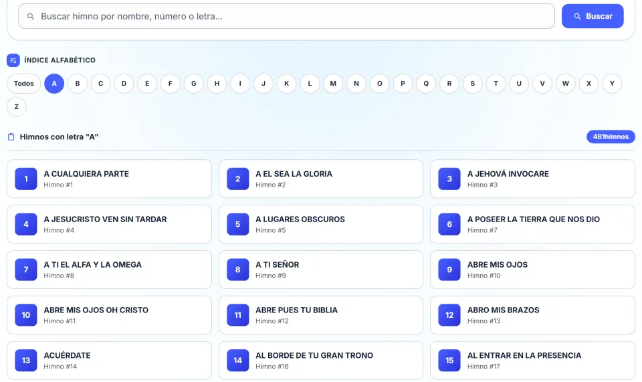Open hymn A JEHOVÁ INVOCARE

(533, 179)
